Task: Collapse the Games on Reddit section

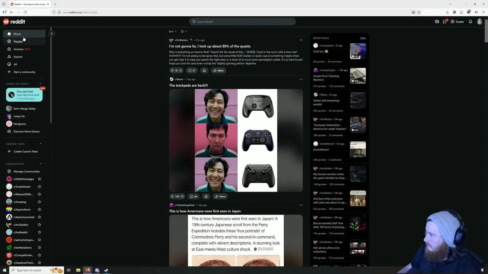Action: pos(40,84)
